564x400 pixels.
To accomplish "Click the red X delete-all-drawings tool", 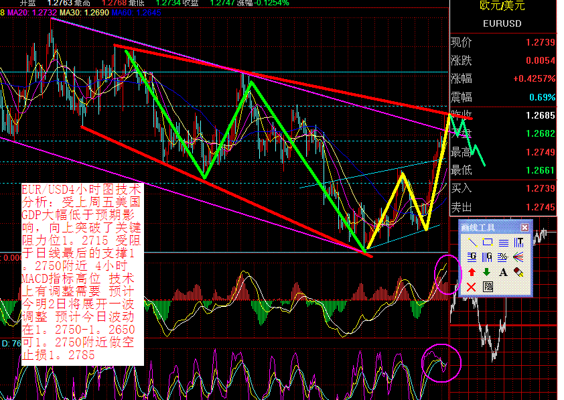I will [x=472, y=287].
